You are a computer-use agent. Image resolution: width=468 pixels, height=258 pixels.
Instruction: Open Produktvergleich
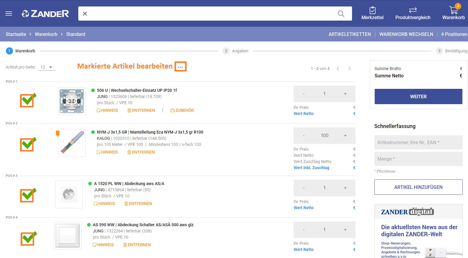click(x=413, y=13)
